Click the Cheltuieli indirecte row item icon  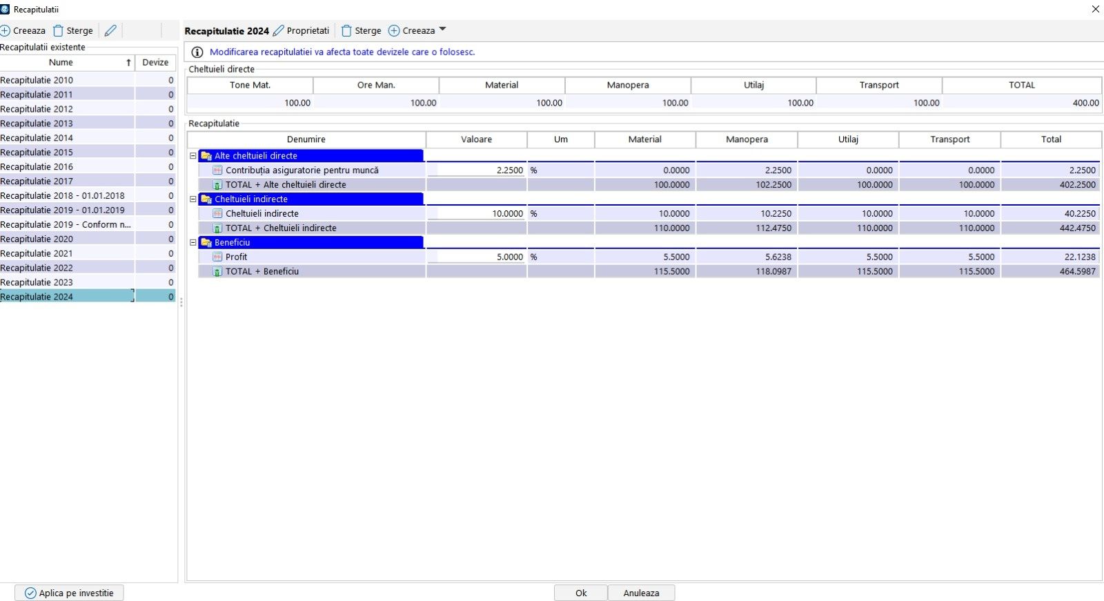217,214
